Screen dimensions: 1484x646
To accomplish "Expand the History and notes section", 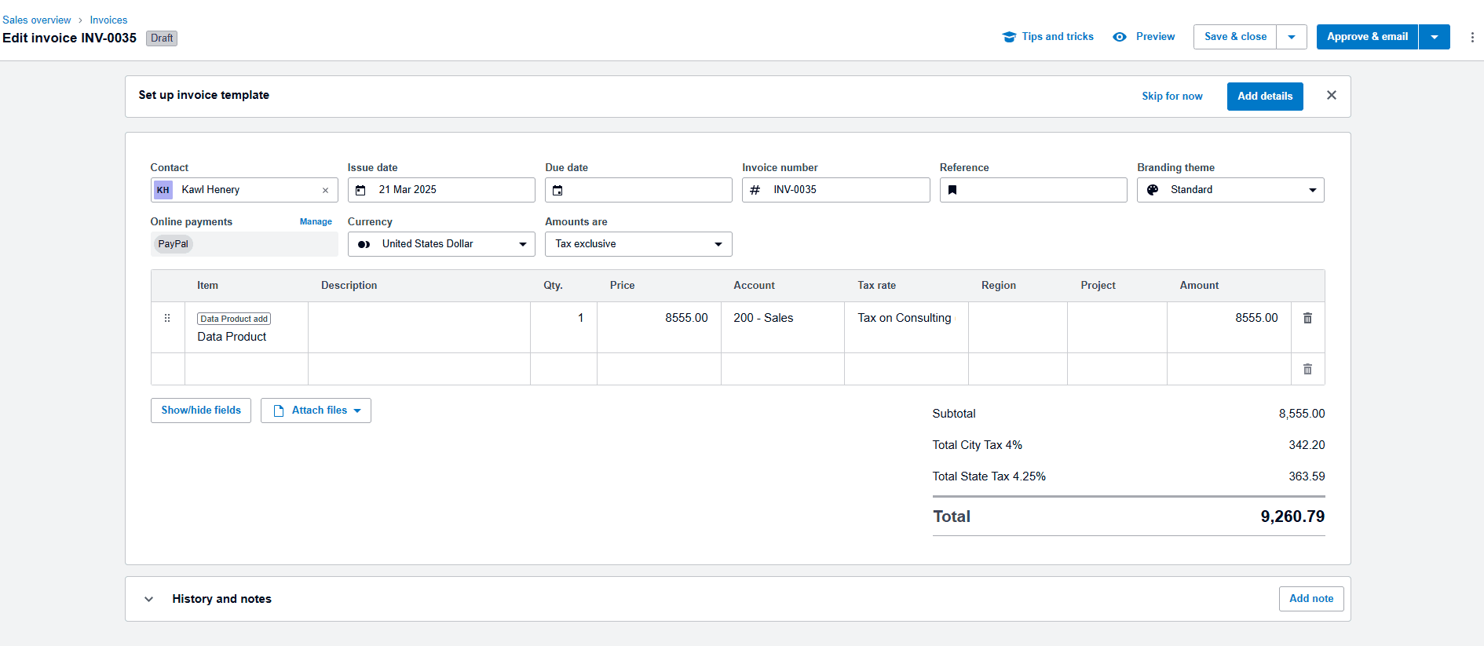I will point(149,599).
